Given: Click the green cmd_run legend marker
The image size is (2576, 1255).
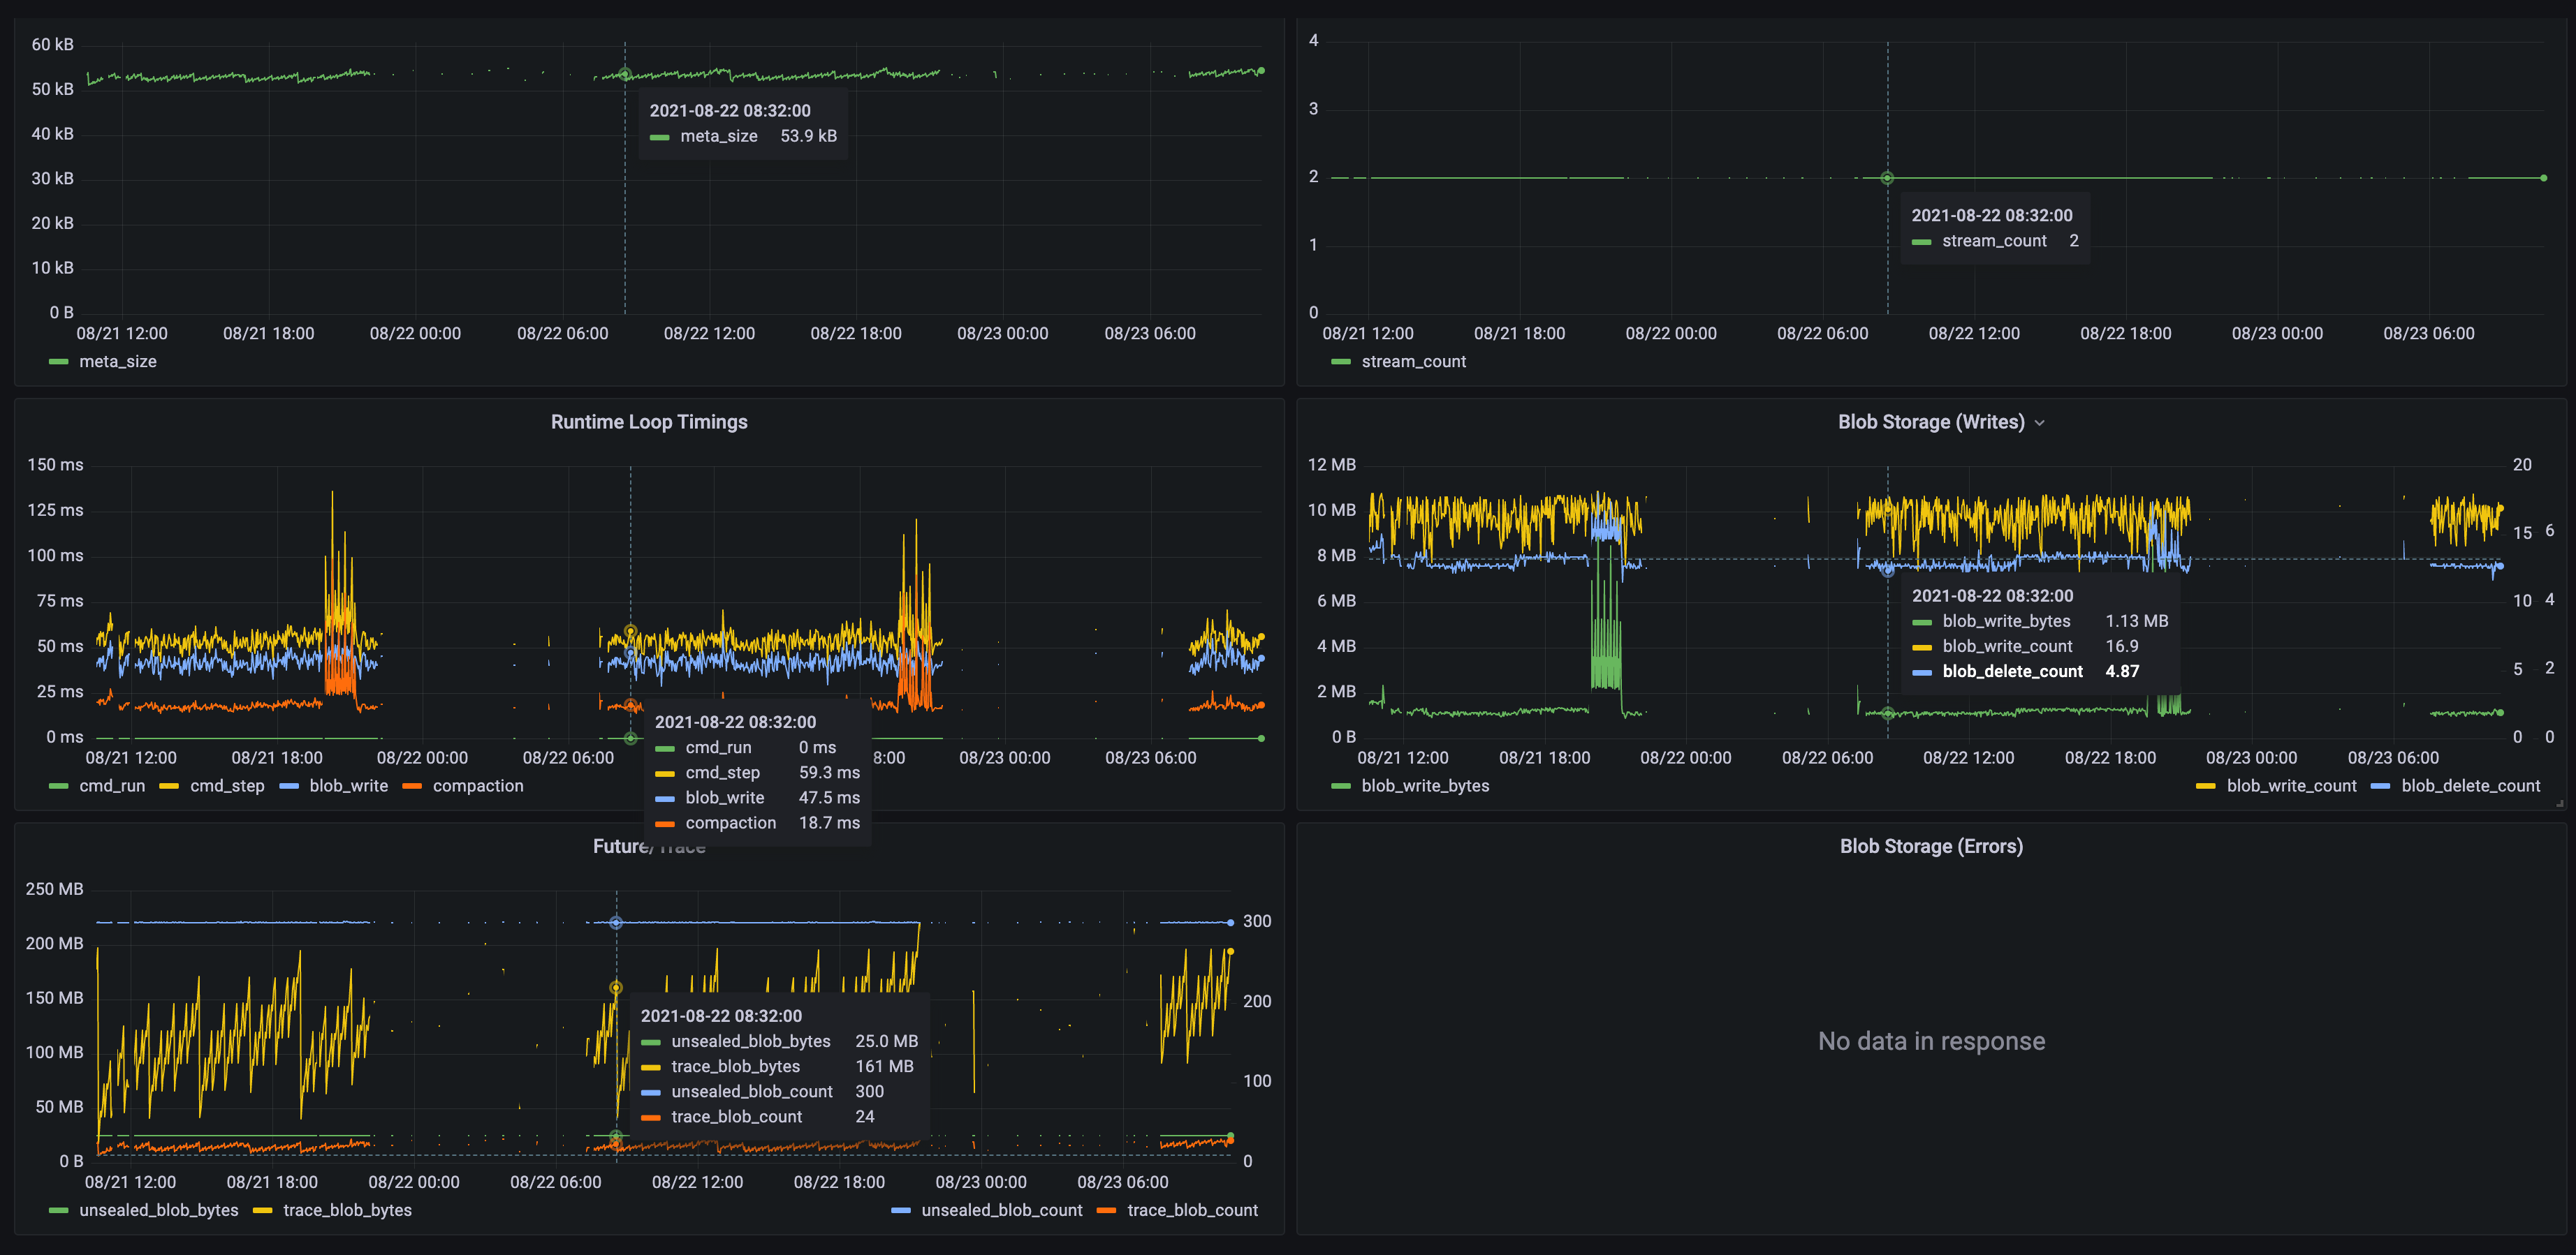Looking at the screenshot, I should pyautogui.click(x=57, y=785).
